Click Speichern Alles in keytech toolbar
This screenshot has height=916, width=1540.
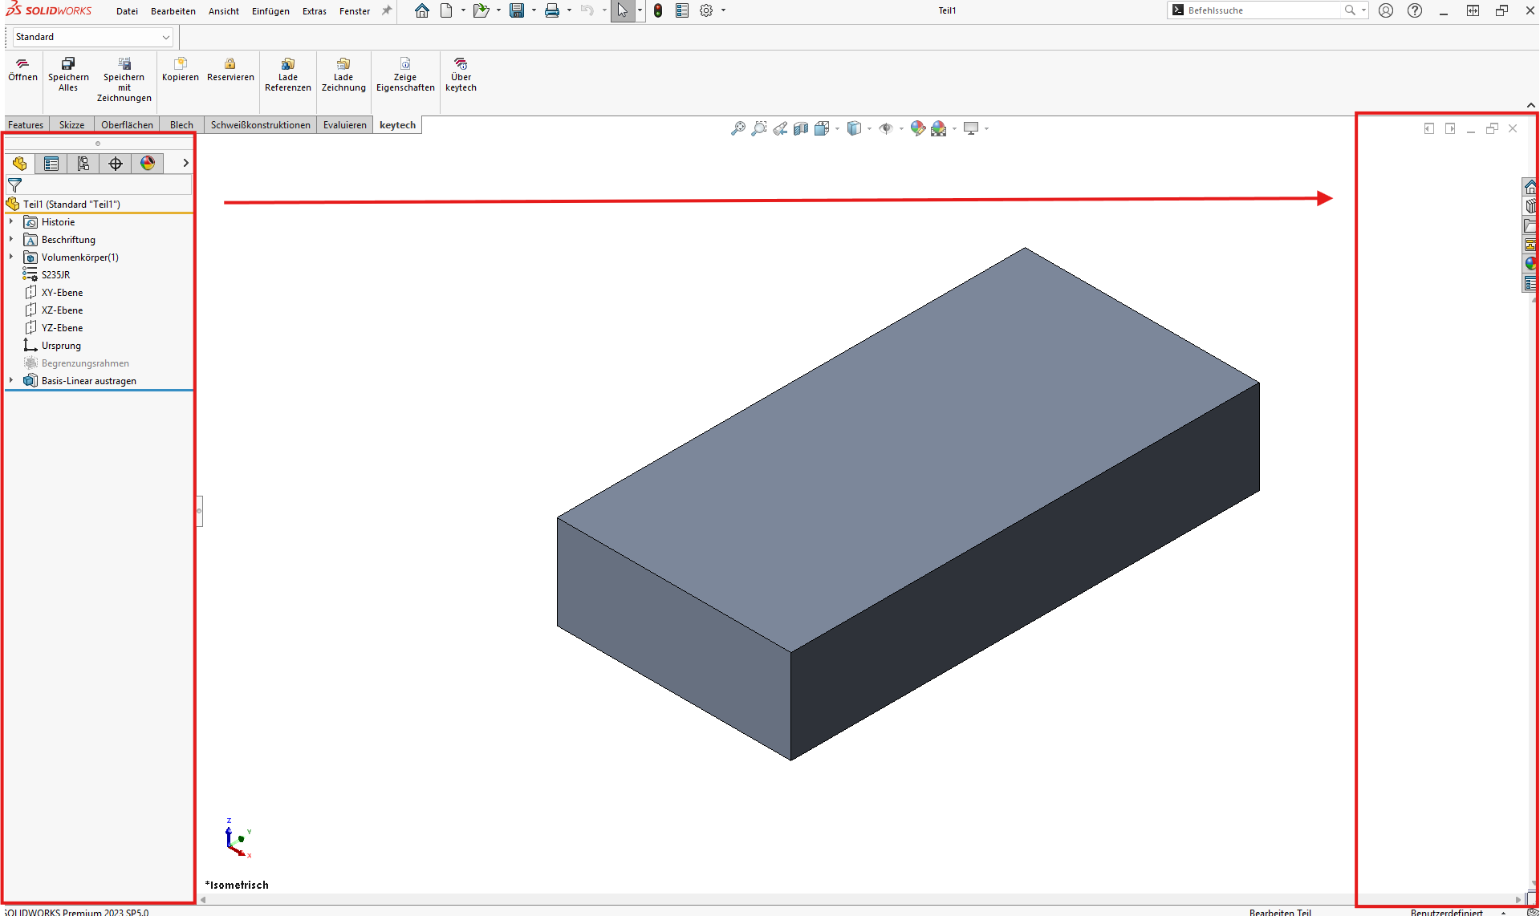68,64
